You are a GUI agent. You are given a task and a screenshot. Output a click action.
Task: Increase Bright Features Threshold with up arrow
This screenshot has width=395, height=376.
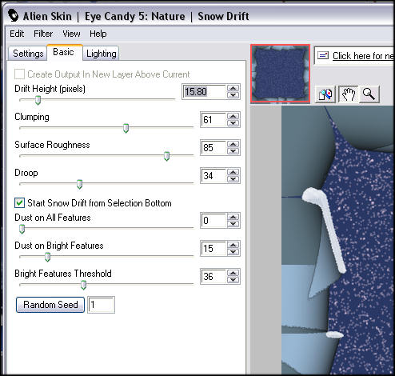(x=233, y=273)
